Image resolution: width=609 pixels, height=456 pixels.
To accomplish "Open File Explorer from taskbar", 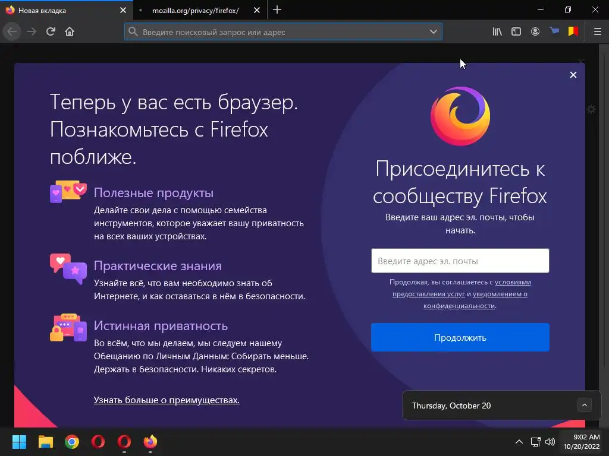I will (45, 442).
